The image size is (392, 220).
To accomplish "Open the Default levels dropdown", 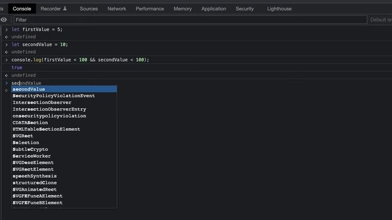I will (381, 20).
